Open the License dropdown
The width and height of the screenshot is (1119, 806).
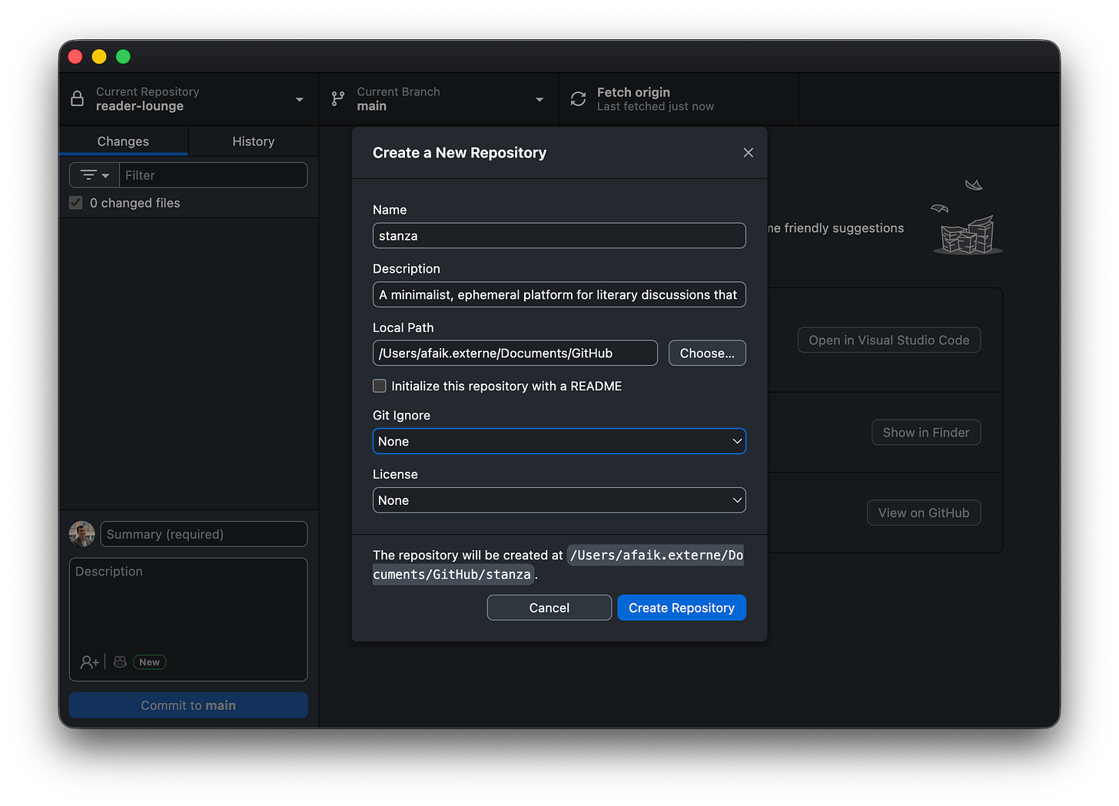pyautogui.click(x=559, y=500)
